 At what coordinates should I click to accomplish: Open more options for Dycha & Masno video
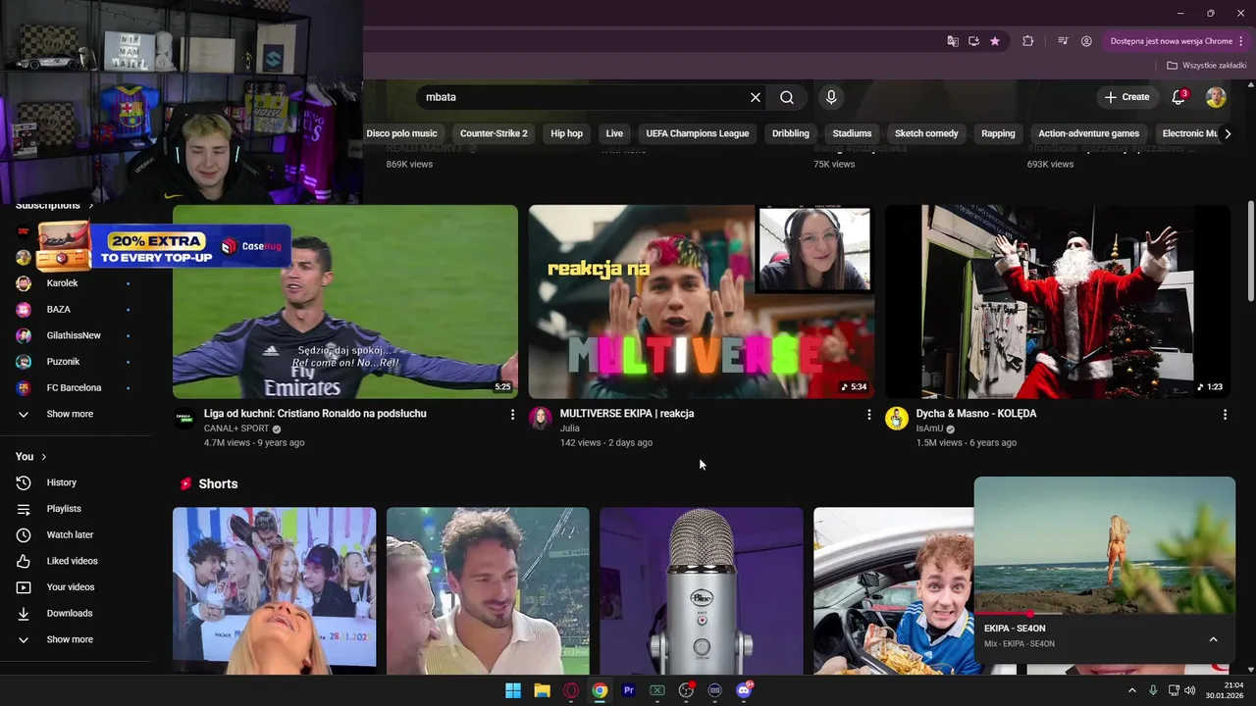pos(1225,415)
